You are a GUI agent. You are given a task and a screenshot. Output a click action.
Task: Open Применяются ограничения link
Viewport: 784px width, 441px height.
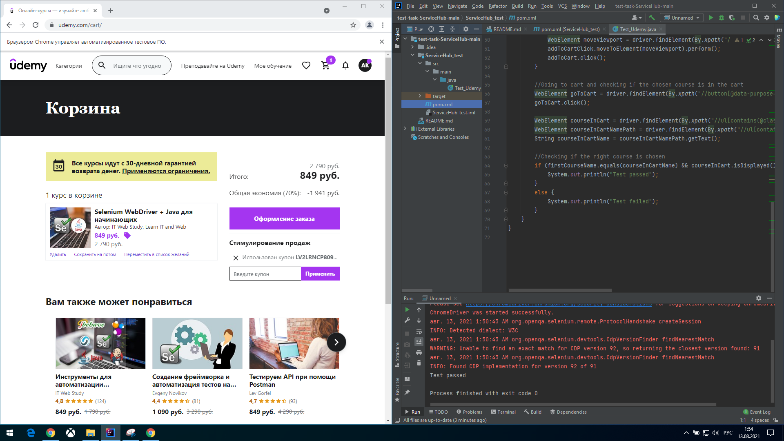click(x=166, y=171)
